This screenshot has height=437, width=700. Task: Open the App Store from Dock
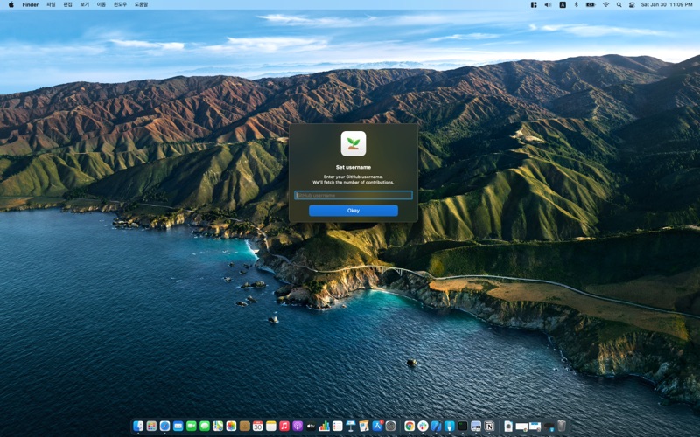(377, 426)
